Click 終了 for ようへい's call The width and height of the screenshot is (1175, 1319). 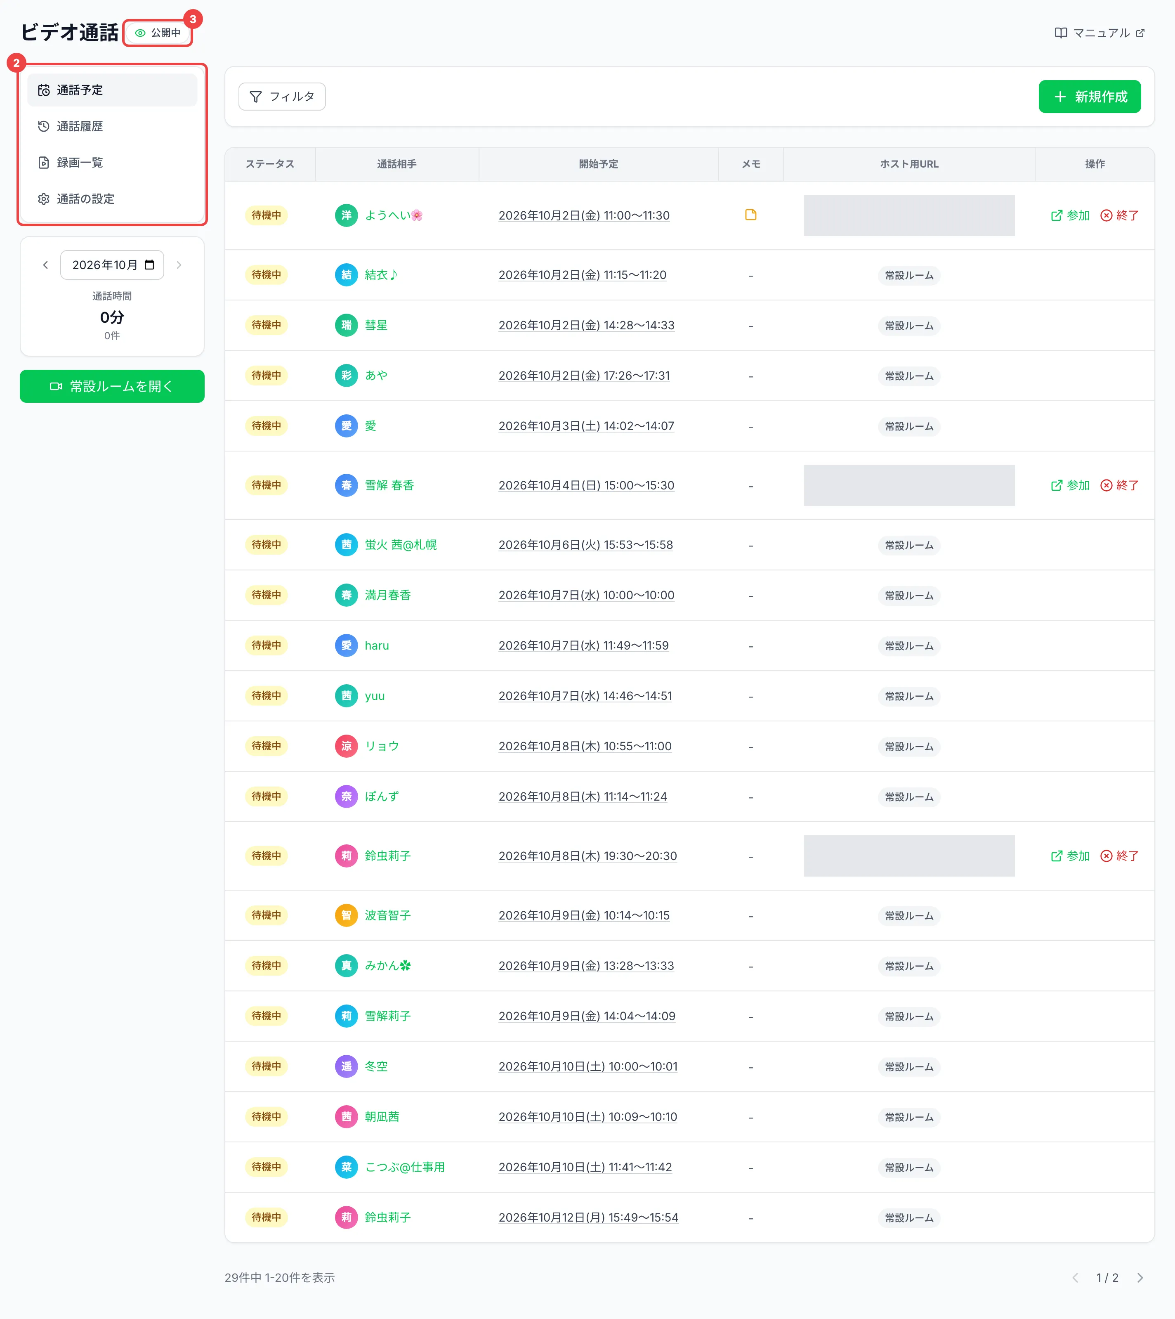(1119, 215)
